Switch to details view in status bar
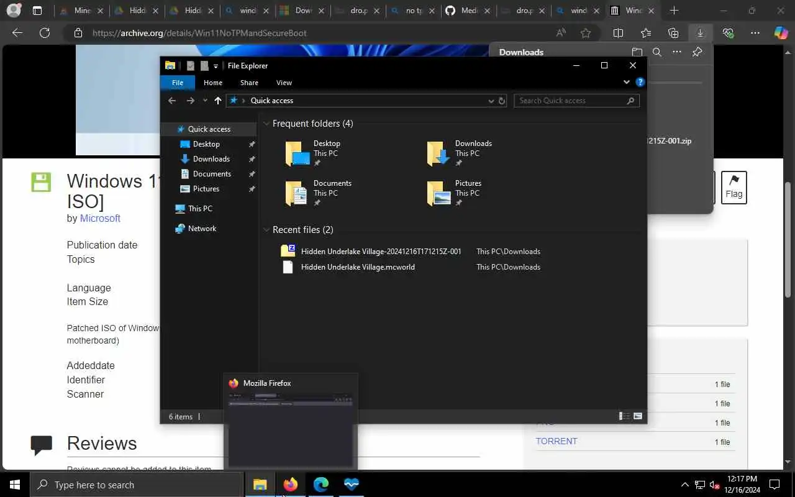 [x=625, y=416]
